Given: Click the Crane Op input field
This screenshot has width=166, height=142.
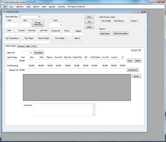Looking at the screenshot, I should pyautogui.click(x=33, y=34).
